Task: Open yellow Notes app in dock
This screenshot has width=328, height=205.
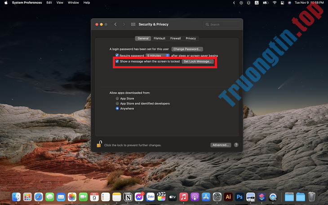Action: coord(117,197)
